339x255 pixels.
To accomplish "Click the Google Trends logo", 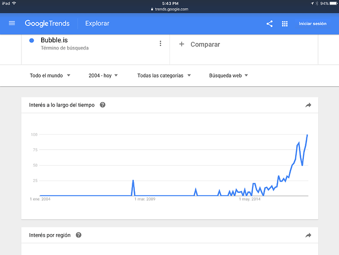I will [47, 23].
